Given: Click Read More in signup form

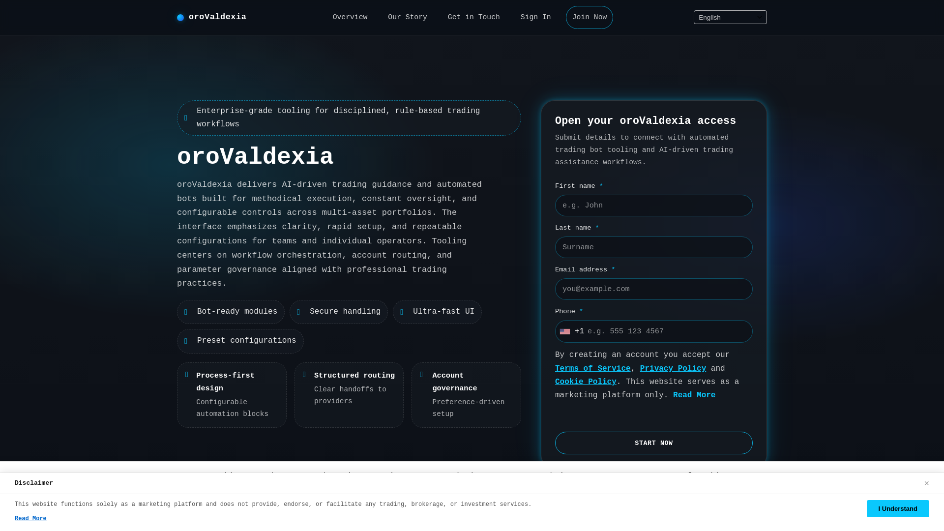Looking at the screenshot, I should point(694,395).
